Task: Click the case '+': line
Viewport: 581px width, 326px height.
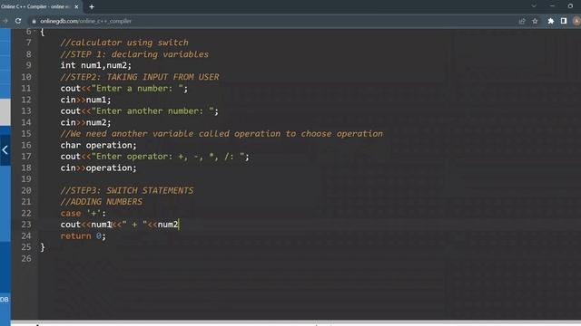Action: [x=84, y=214]
